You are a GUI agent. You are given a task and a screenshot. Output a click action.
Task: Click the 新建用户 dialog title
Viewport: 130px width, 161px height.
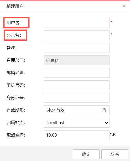click(15, 6)
